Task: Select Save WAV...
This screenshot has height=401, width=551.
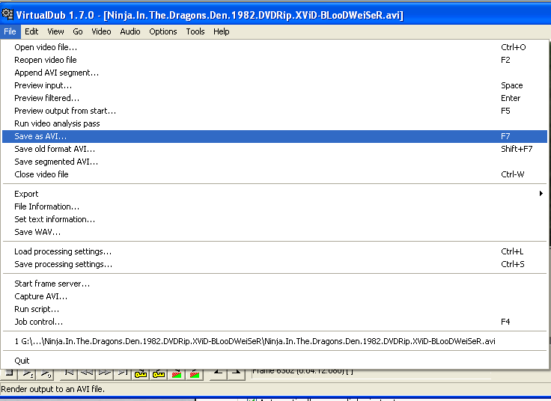Action: (x=275, y=232)
